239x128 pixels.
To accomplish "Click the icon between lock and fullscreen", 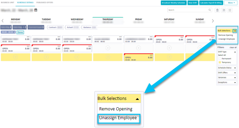I will 224,10.
